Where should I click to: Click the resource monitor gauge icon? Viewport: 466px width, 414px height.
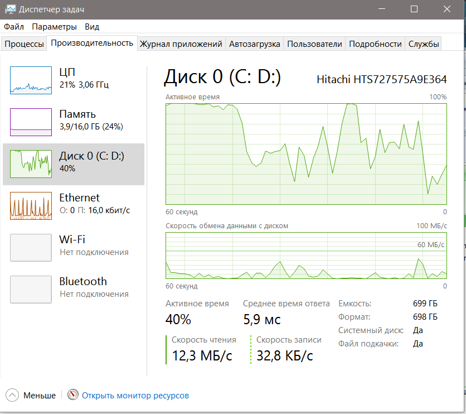coord(72,395)
